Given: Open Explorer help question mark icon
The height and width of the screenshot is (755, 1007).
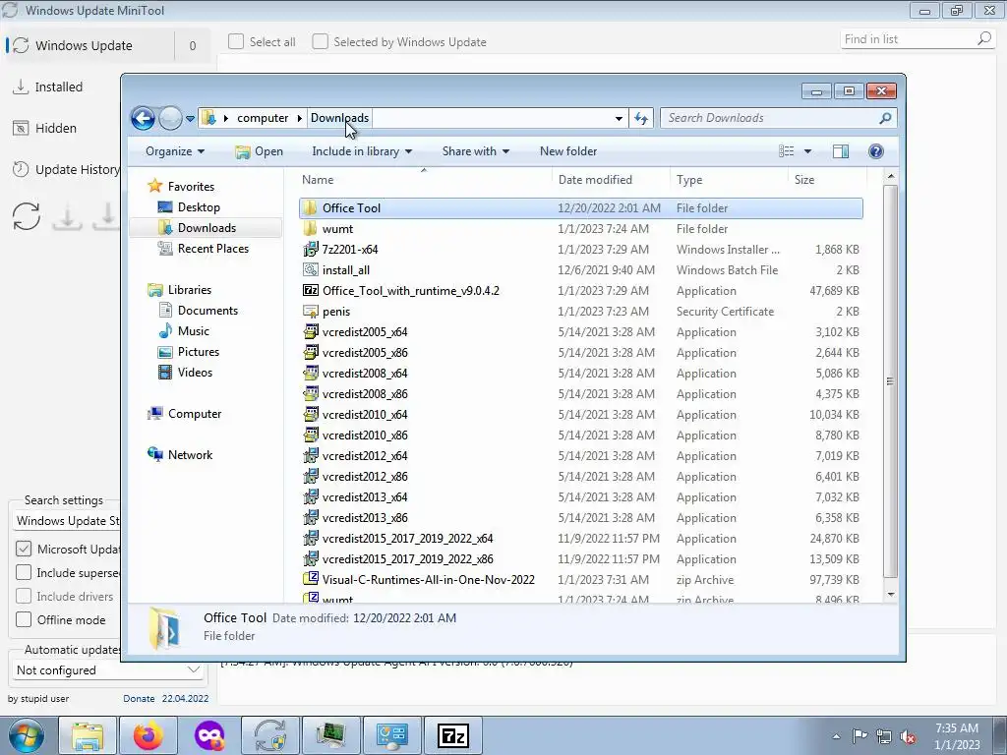Looking at the screenshot, I should (x=875, y=150).
